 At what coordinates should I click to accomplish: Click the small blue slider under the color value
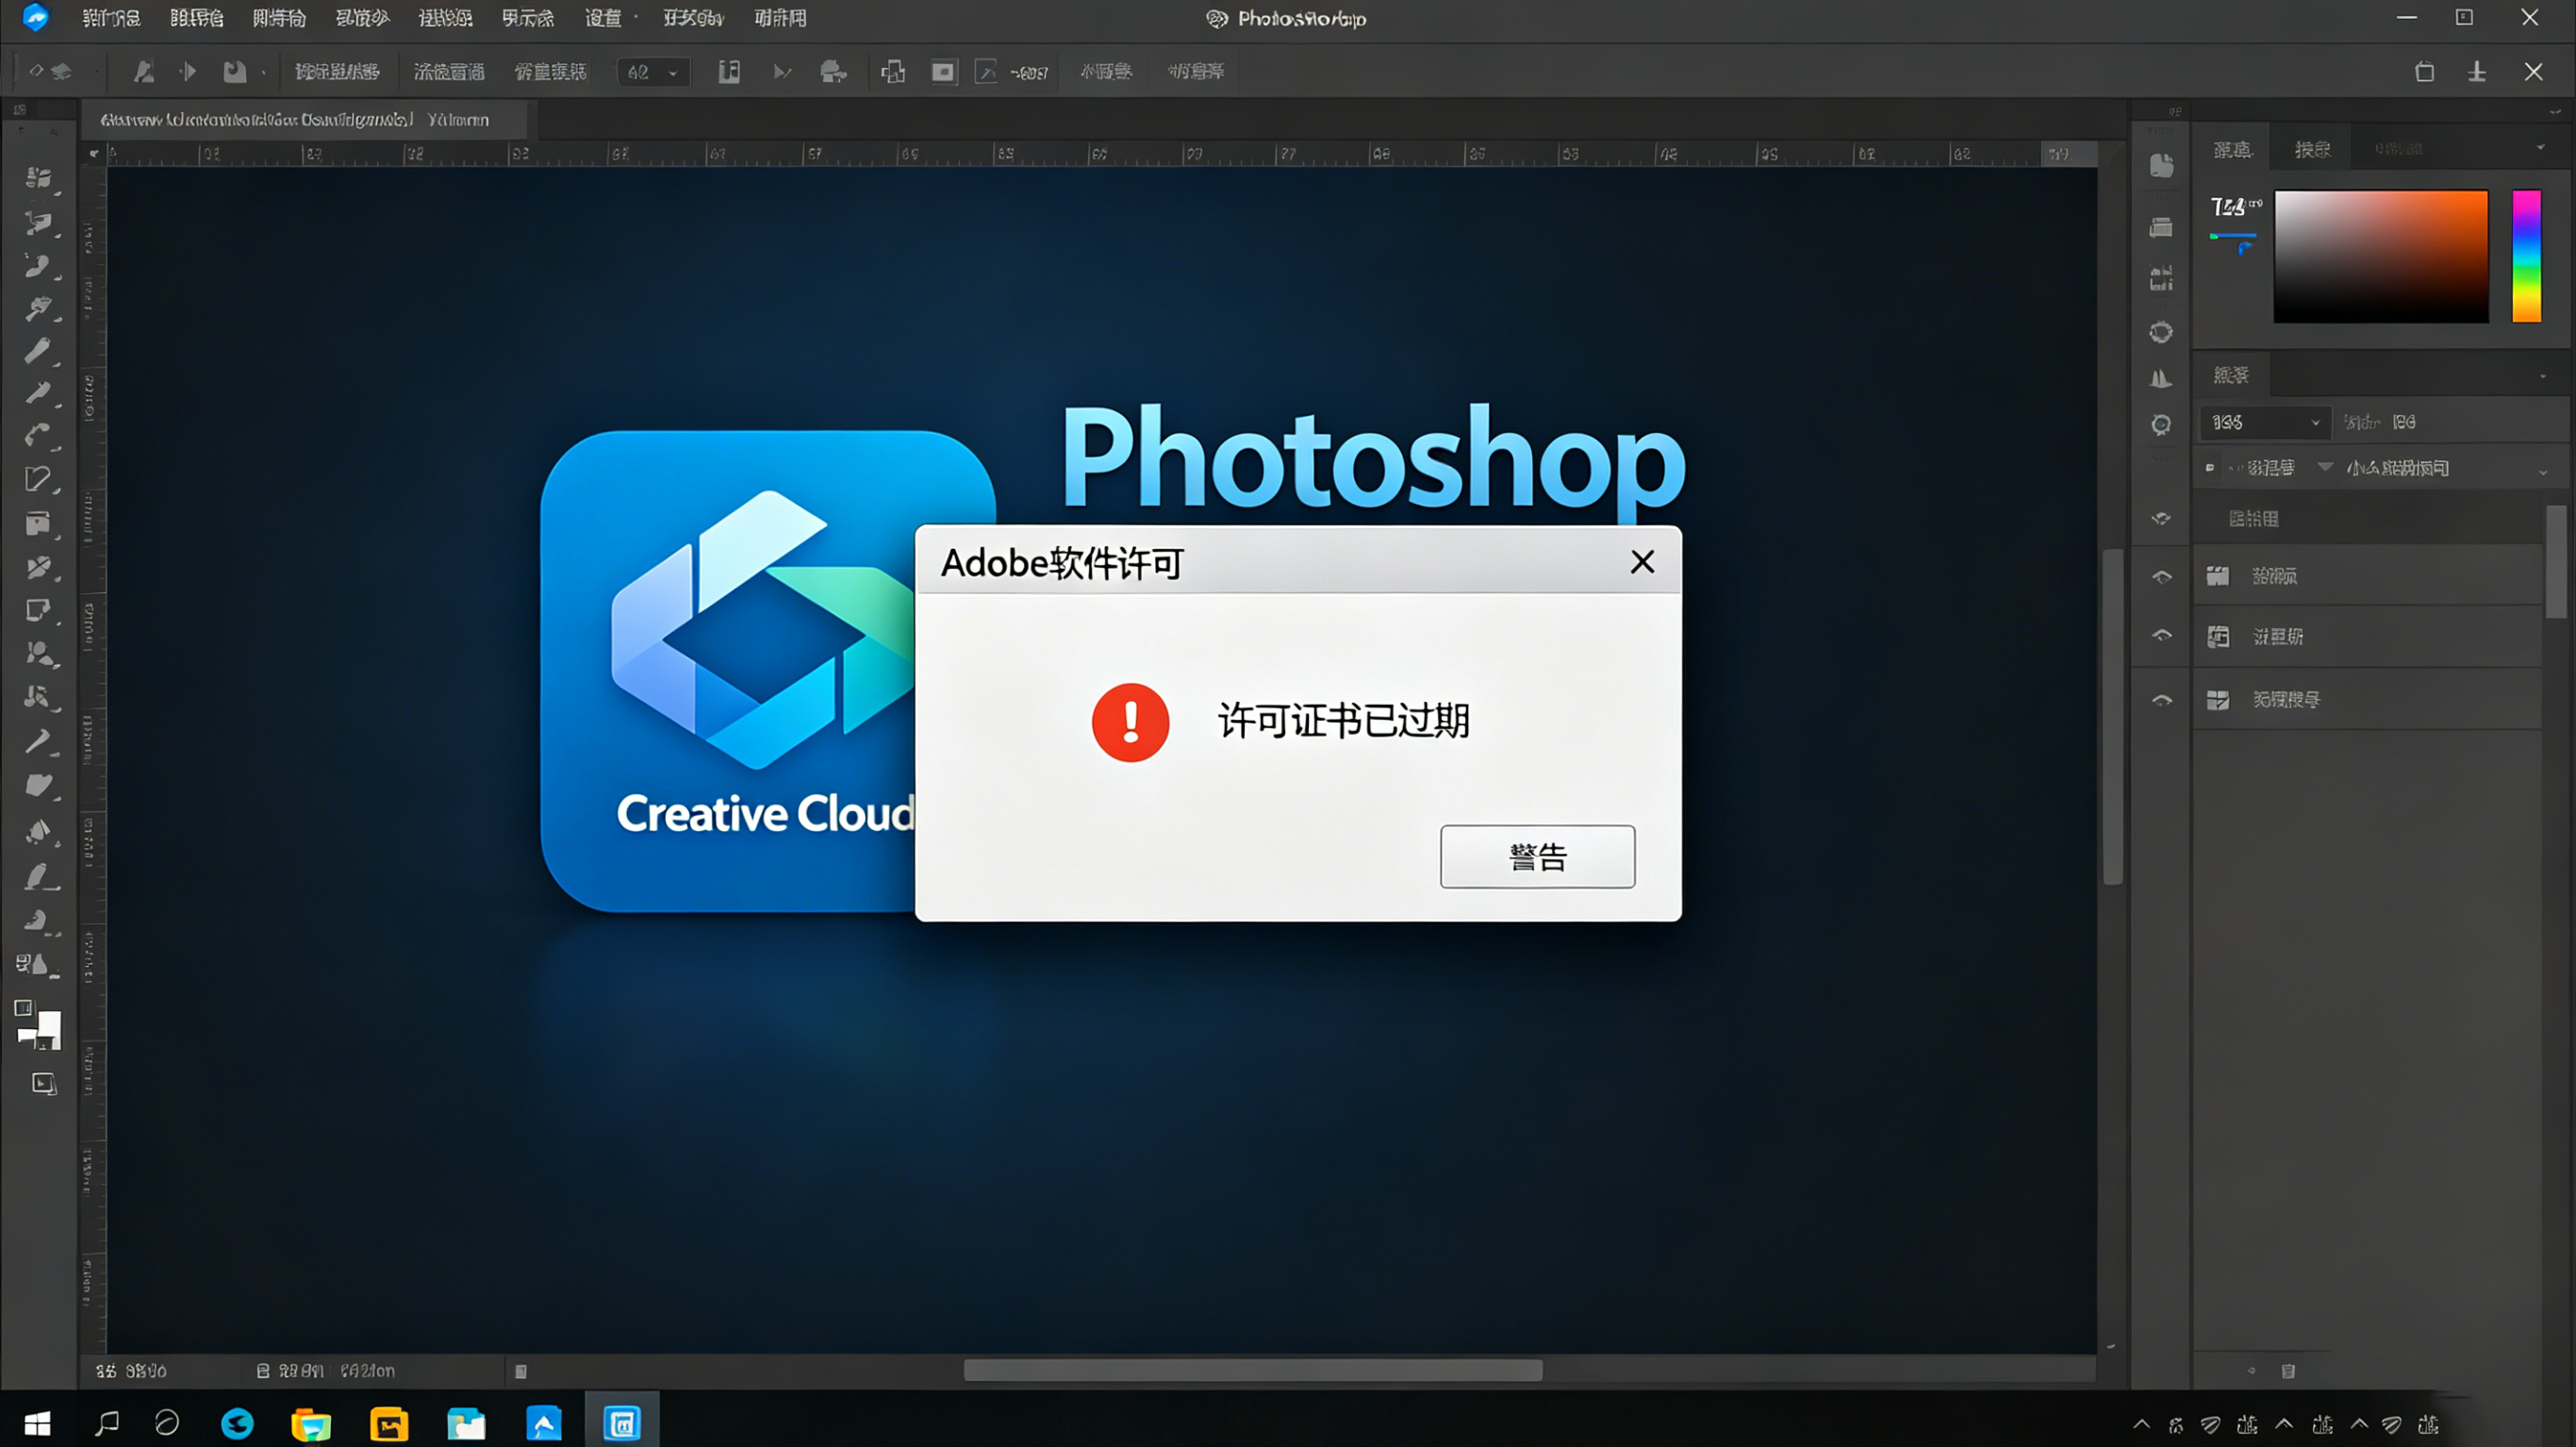pyautogui.click(x=2232, y=236)
